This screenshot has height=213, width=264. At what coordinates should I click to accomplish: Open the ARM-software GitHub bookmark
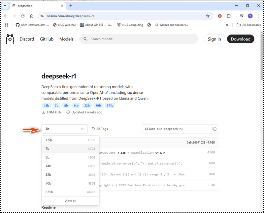32,25
